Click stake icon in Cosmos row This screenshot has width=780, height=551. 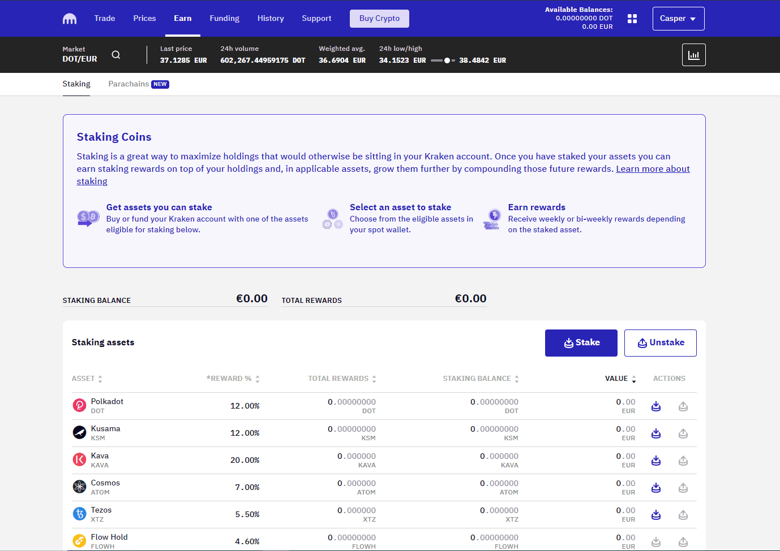pos(656,488)
